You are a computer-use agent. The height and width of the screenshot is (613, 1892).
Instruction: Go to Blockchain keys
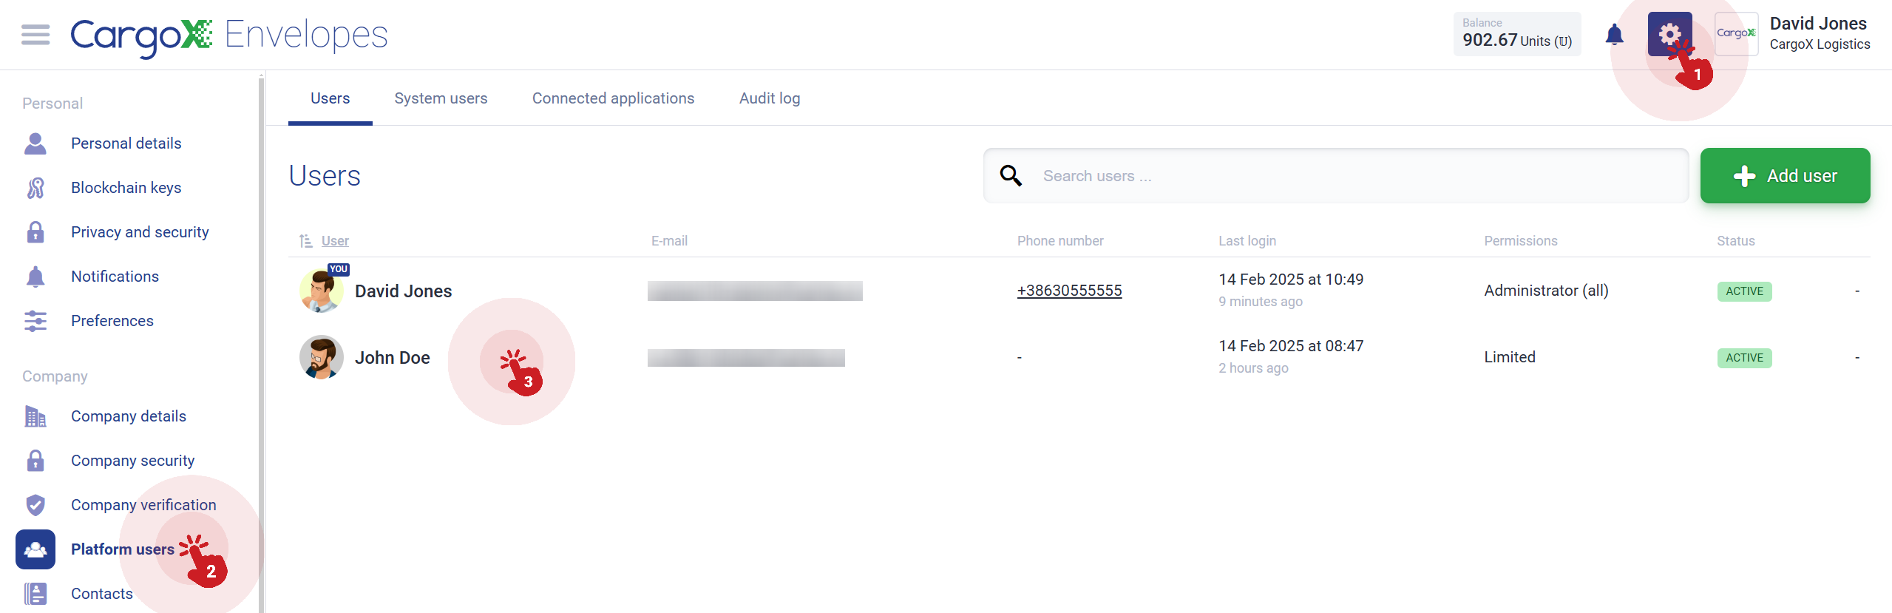[x=126, y=188]
